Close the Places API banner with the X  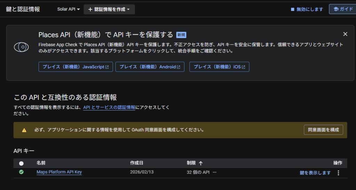coord(345,34)
